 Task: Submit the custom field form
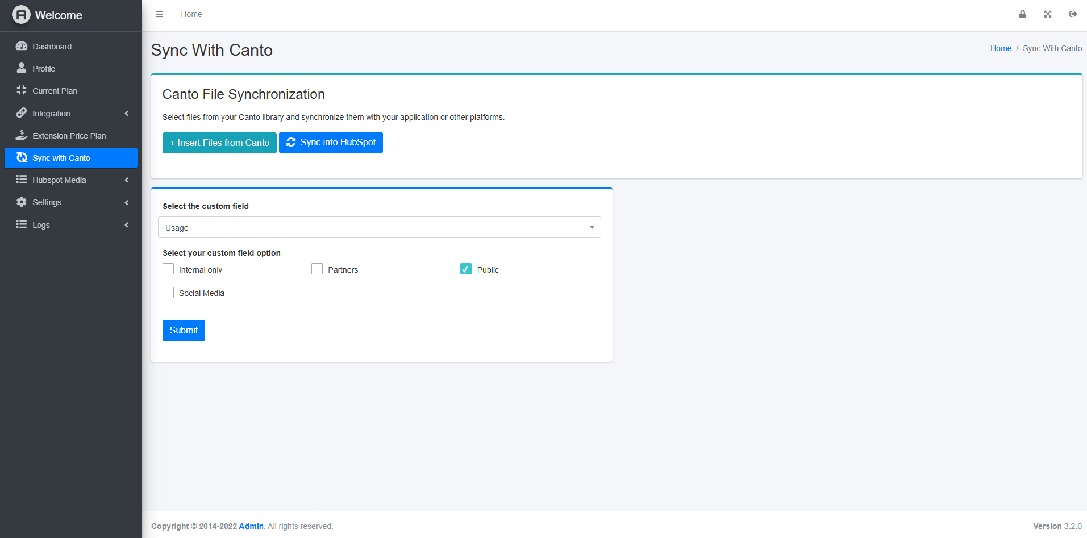184,331
